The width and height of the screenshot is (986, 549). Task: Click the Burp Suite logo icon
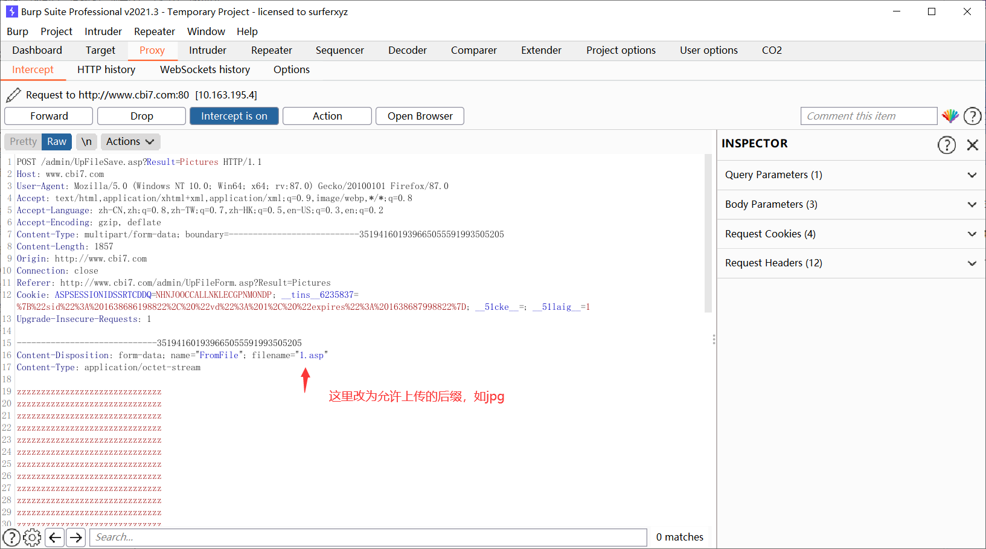(11, 11)
